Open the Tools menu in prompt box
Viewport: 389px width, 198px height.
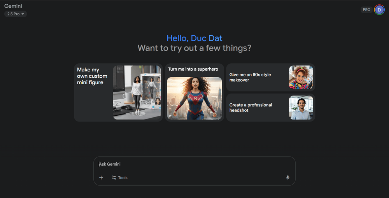coord(119,177)
